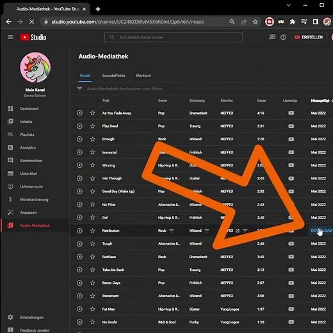333x333 pixels.
Task: Switch to the Soundeffekte tab
Action: [113, 76]
